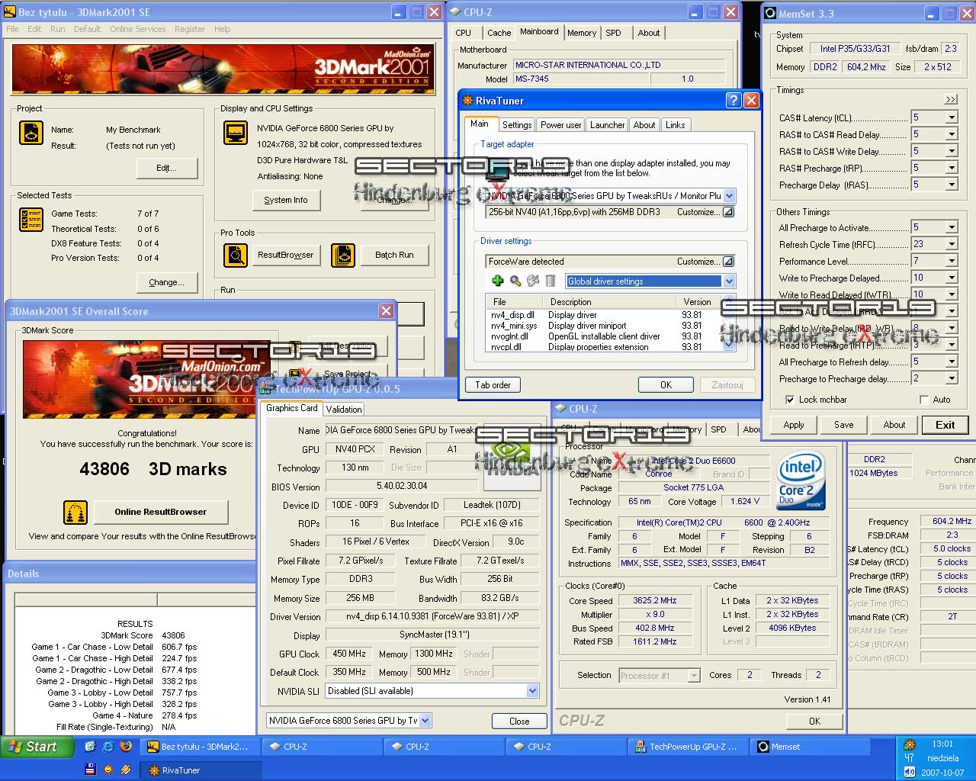
Task: Click the checklist icon in Selected Tests
Action: [30, 220]
